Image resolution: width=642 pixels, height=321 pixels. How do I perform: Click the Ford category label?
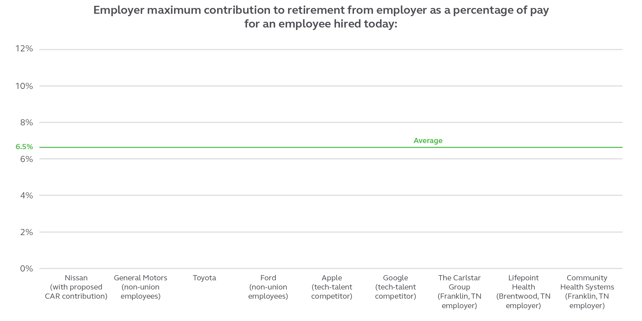pos(268,287)
